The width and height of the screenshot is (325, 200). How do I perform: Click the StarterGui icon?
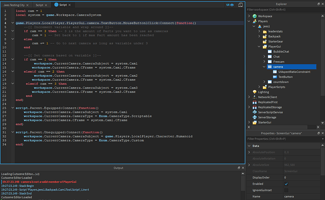click(254, 123)
